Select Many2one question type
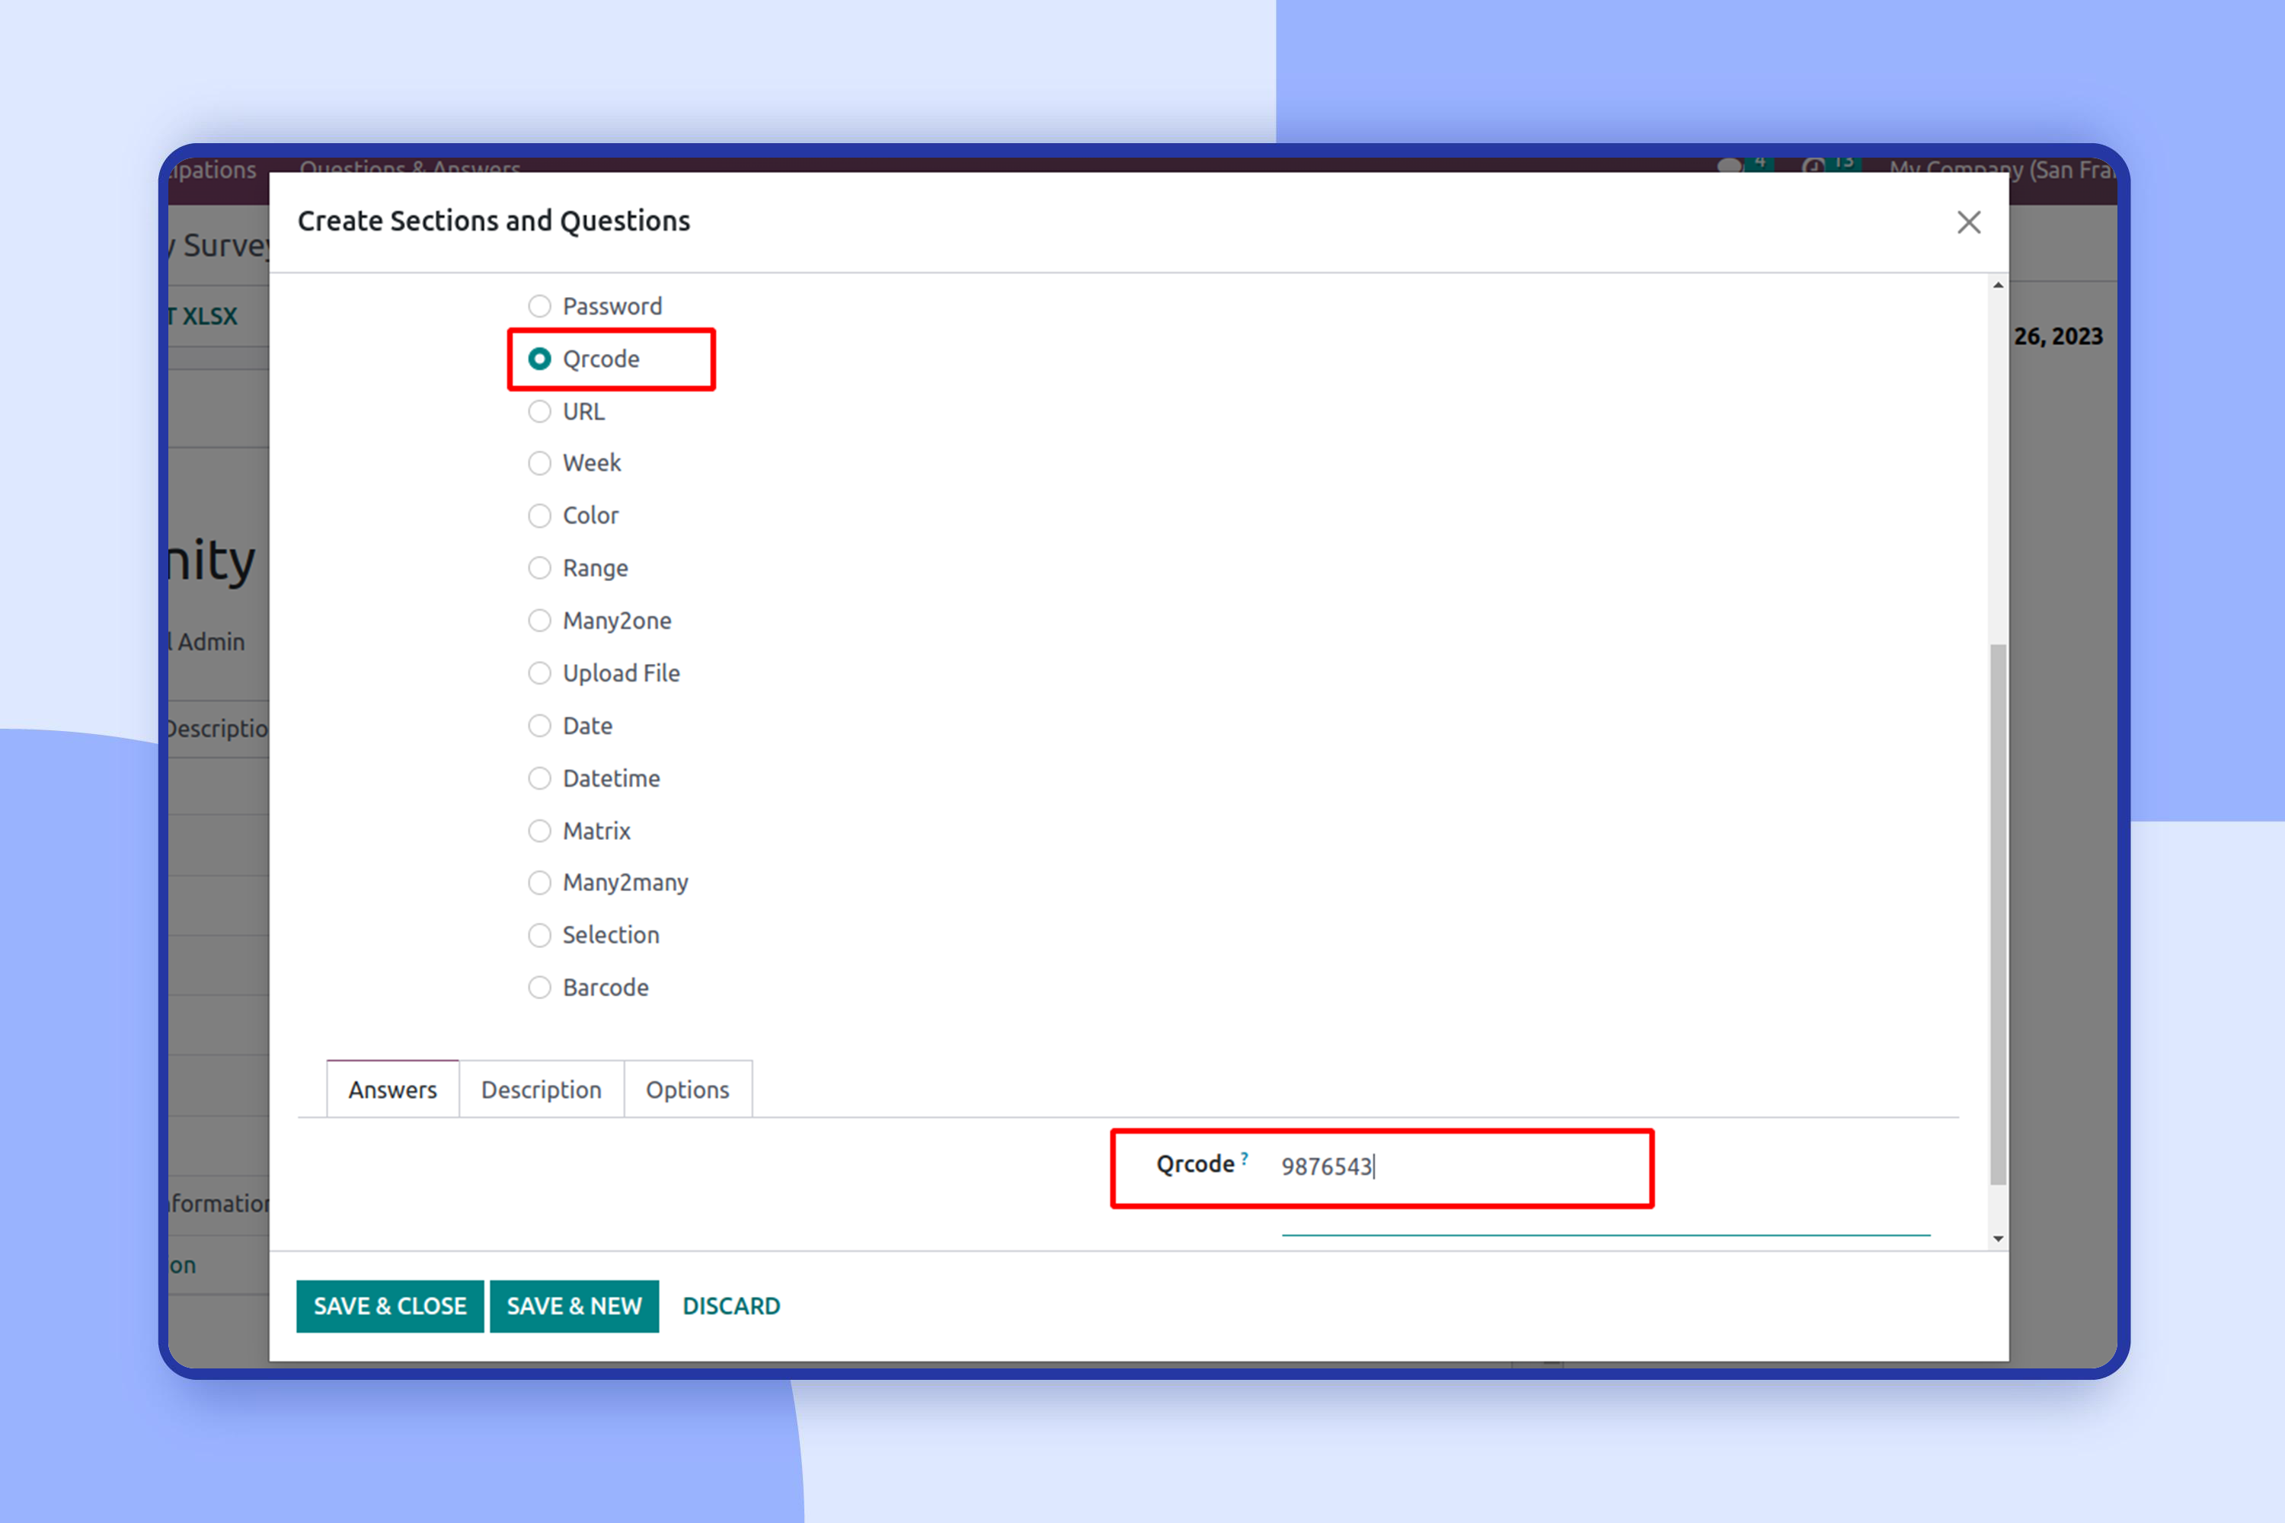Screen dimensions: 2285x1523 coord(539,621)
